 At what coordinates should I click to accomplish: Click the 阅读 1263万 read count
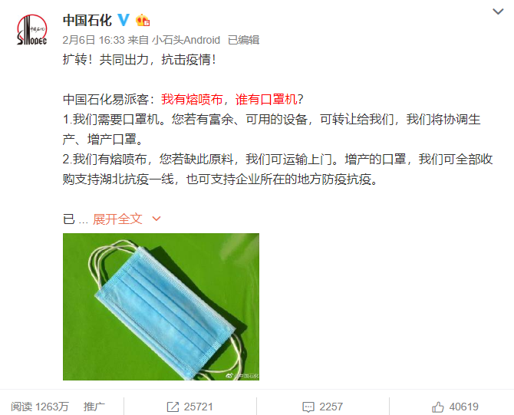click(x=40, y=407)
